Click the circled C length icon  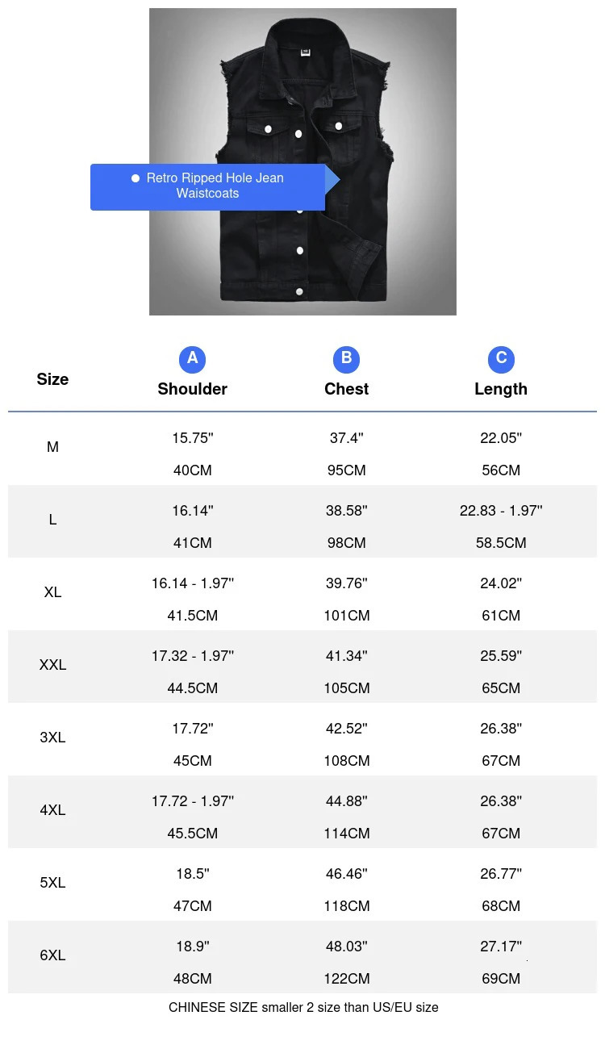point(501,359)
